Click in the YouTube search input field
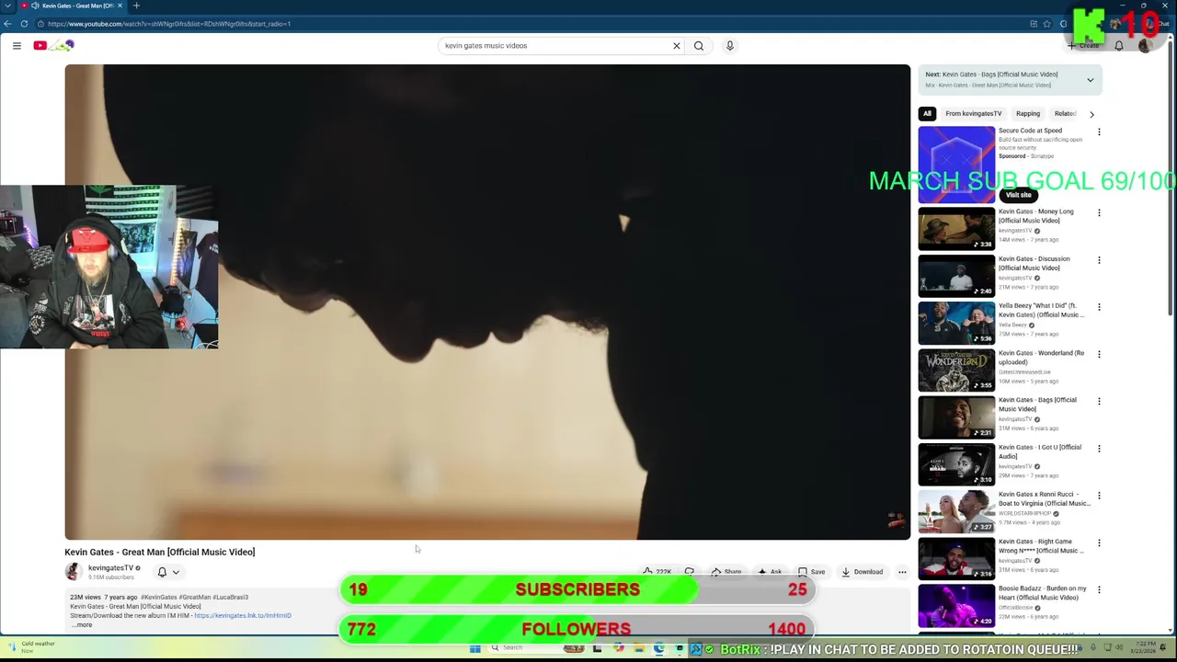 tap(555, 45)
